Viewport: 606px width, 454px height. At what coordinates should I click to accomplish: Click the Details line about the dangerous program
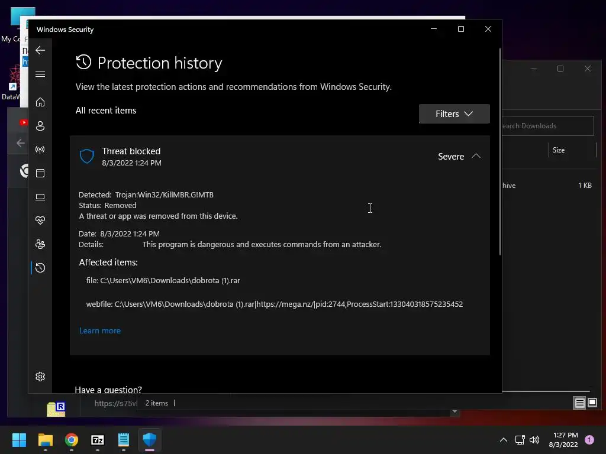[230, 245]
